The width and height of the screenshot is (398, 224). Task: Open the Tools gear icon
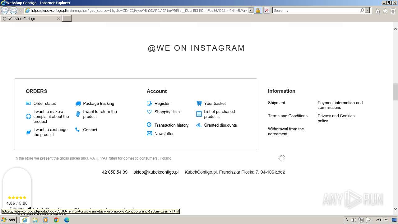tap(393, 11)
